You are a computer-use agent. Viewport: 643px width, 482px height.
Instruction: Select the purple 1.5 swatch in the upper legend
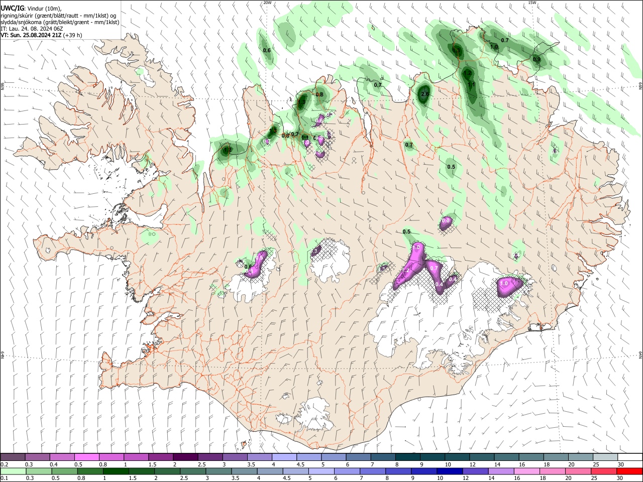[x=160, y=457]
